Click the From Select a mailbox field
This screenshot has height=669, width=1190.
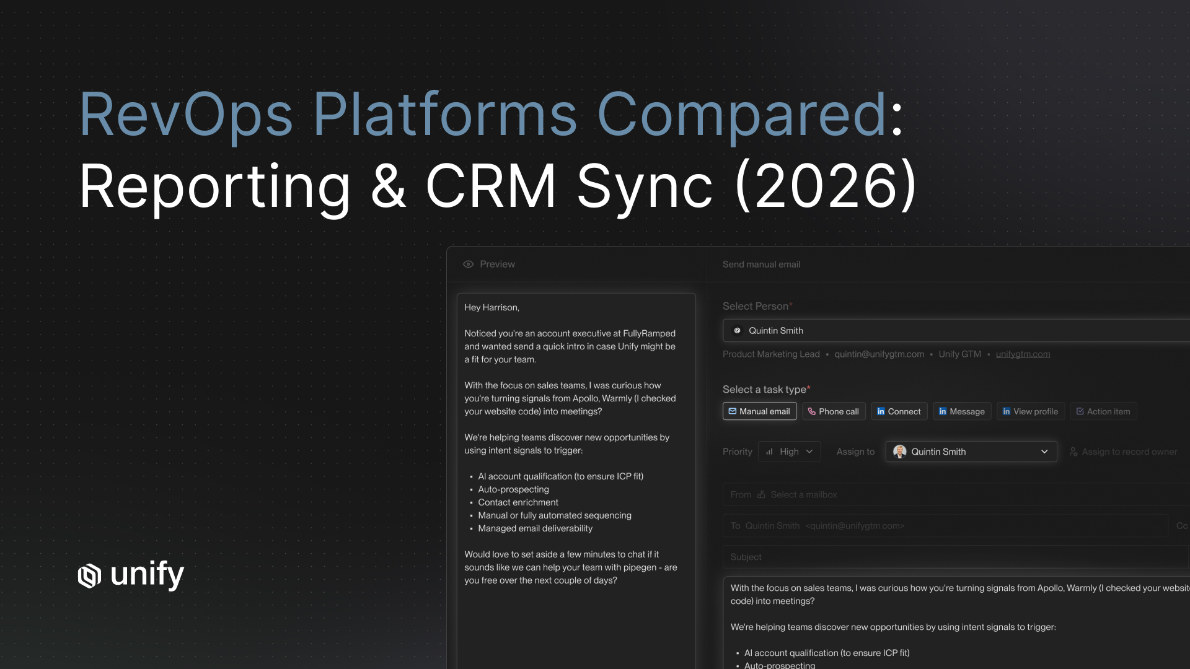pyautogui.click(x=956, y=495)
